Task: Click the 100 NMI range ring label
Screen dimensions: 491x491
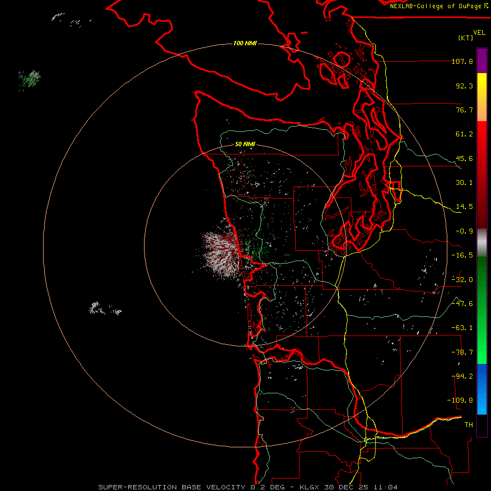Action: 245,43
